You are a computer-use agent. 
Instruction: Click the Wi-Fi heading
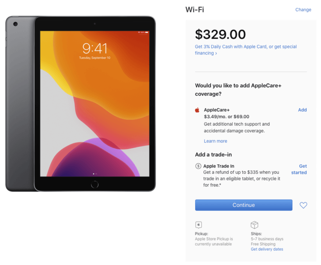(195, 9)
